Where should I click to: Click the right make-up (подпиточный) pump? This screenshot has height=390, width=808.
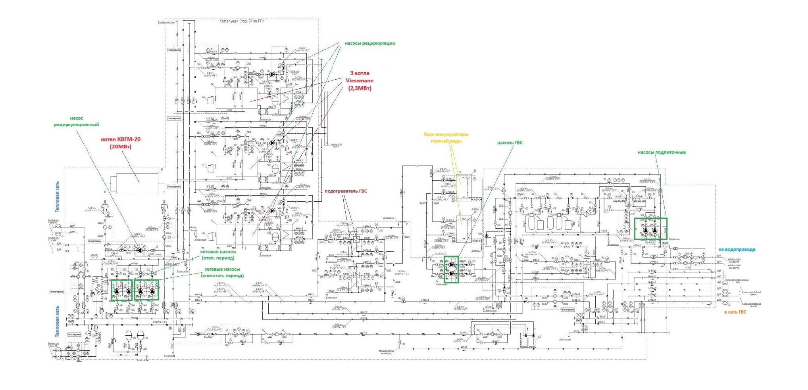(655, 230)
